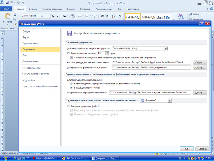The height and width of the screenshot is (161, 214).
Task: Open Центр управления безопасностью category
Action: pyautogui.click(x=40, y=86)
